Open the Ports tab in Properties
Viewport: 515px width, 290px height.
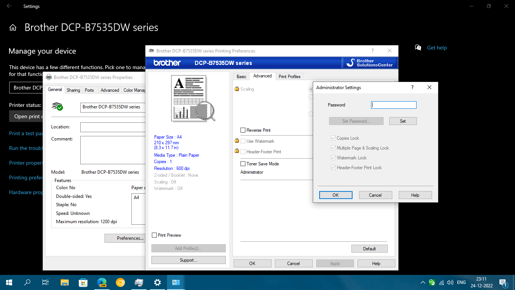[x=89, y=90]
